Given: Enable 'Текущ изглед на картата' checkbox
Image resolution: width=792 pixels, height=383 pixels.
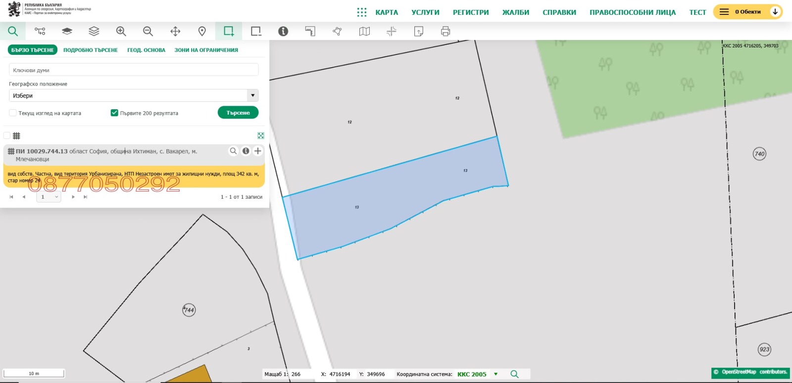Looking at the screenshot, I should pyautogui.click(x=13, y=113).
